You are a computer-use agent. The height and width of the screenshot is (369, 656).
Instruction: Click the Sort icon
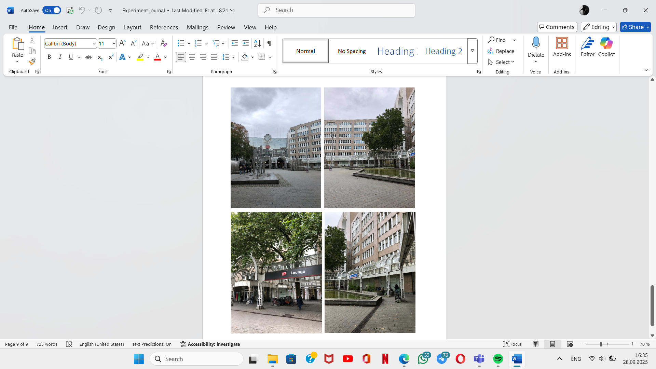pos(257,43)
